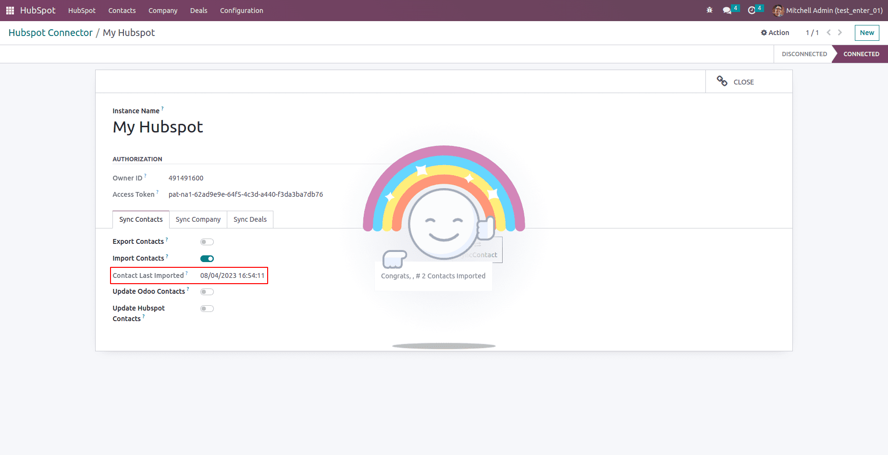This screenshot has width=888, height=455.
Task: Click the HubSpot app title
Action: (38, 10)
